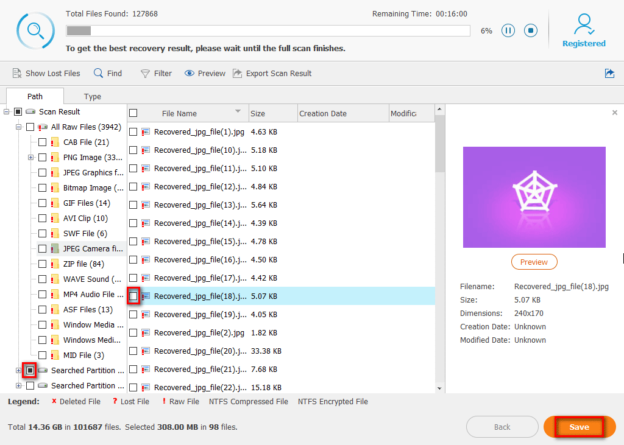Select the MP4 Audio File tree item
Screen dimensions: 624x445
click(93, 294)
